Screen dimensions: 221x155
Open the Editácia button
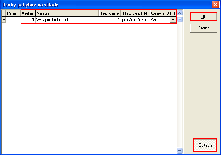tap(205, 145)
